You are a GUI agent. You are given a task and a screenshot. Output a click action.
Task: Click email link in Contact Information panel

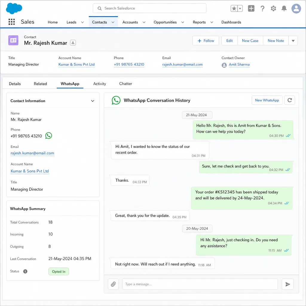click(32, 153)
